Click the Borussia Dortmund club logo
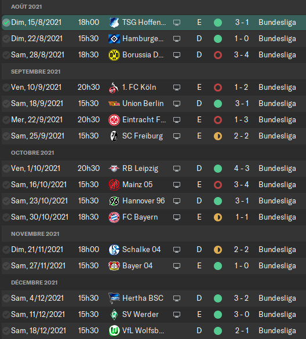The width and height of the screenshot is (306, 339). coord(114,55)
